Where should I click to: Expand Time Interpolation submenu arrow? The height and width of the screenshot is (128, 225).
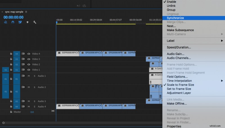coord(222,81)
